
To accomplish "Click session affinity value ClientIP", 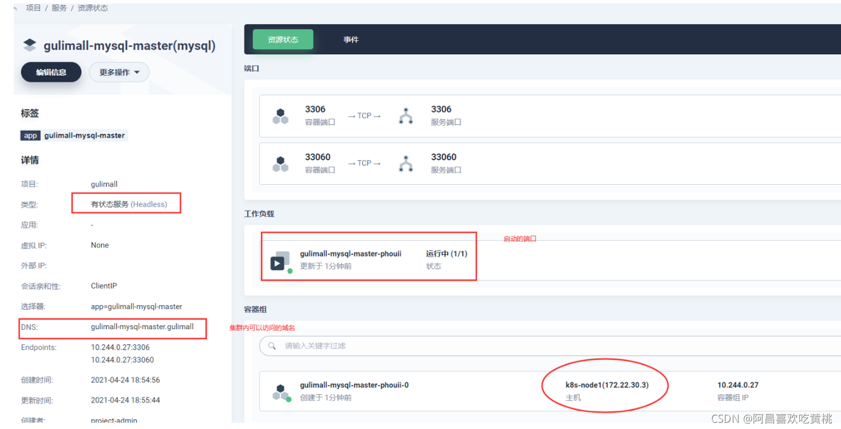I will coord(104,286).
